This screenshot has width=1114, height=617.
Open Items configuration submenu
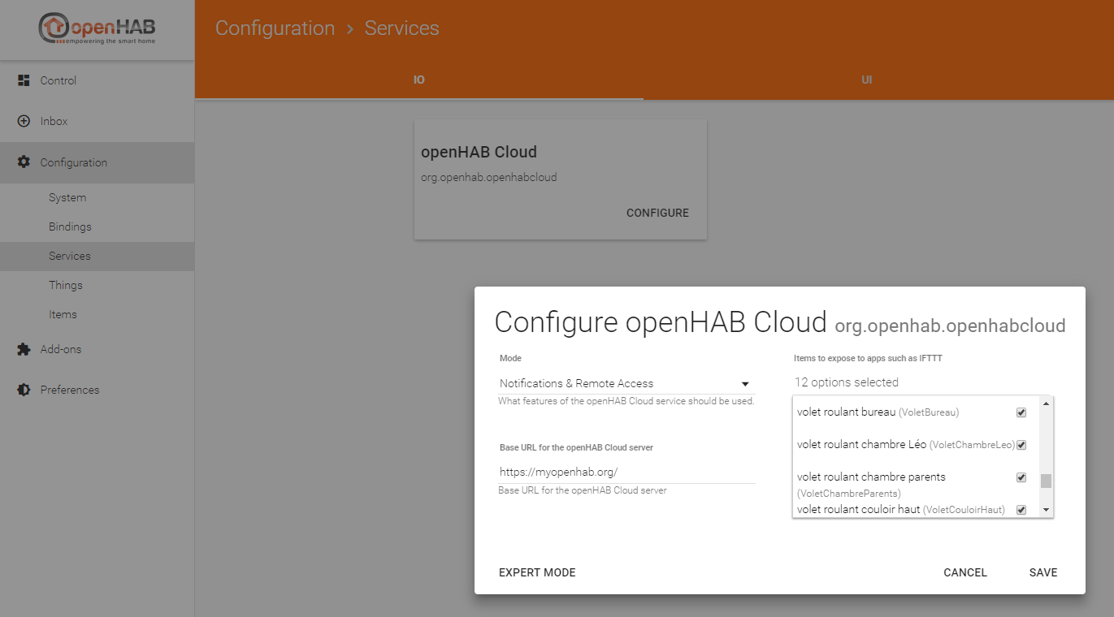(97, 314)
